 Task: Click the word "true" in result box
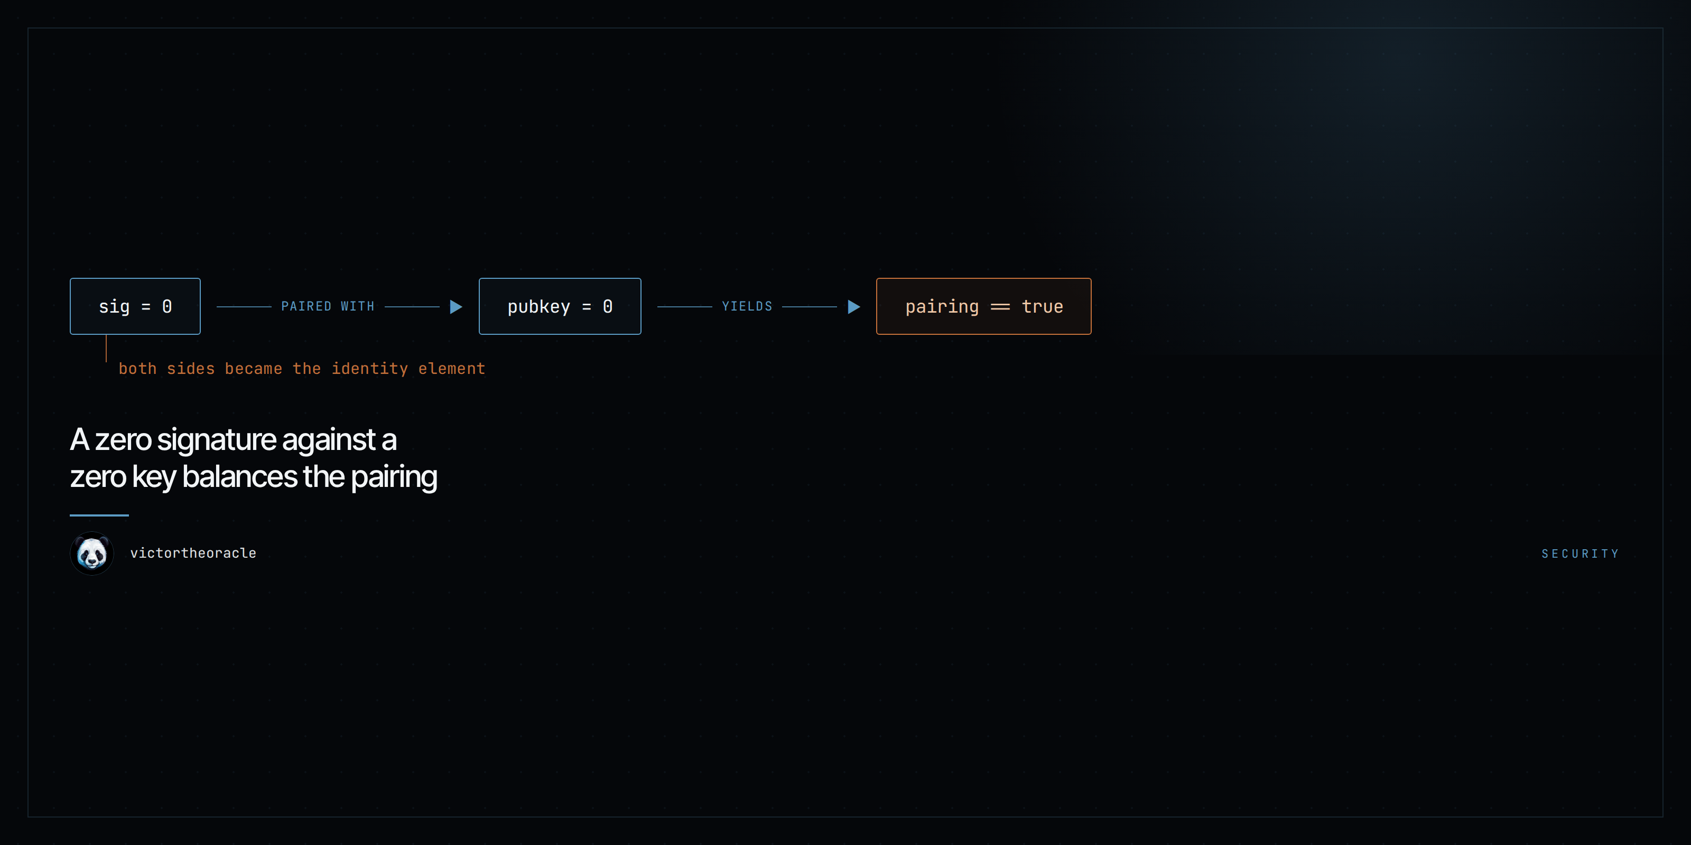[1042, 306]
